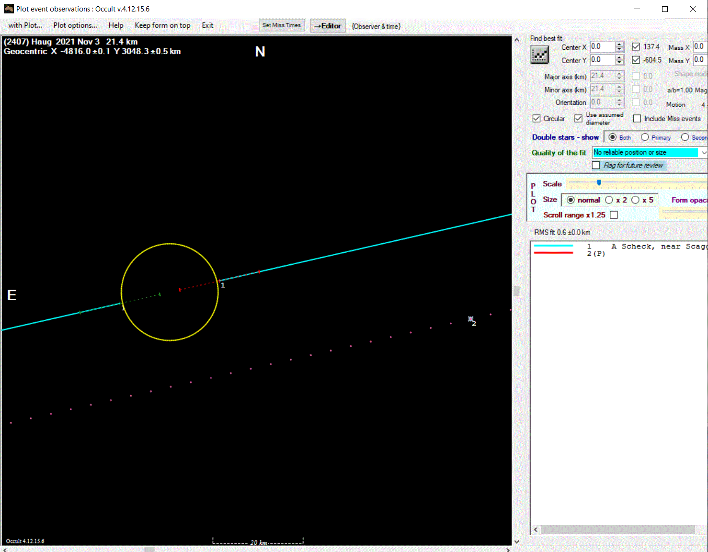
Task: Click the Editor button
Action: click(x=328, y=26)
